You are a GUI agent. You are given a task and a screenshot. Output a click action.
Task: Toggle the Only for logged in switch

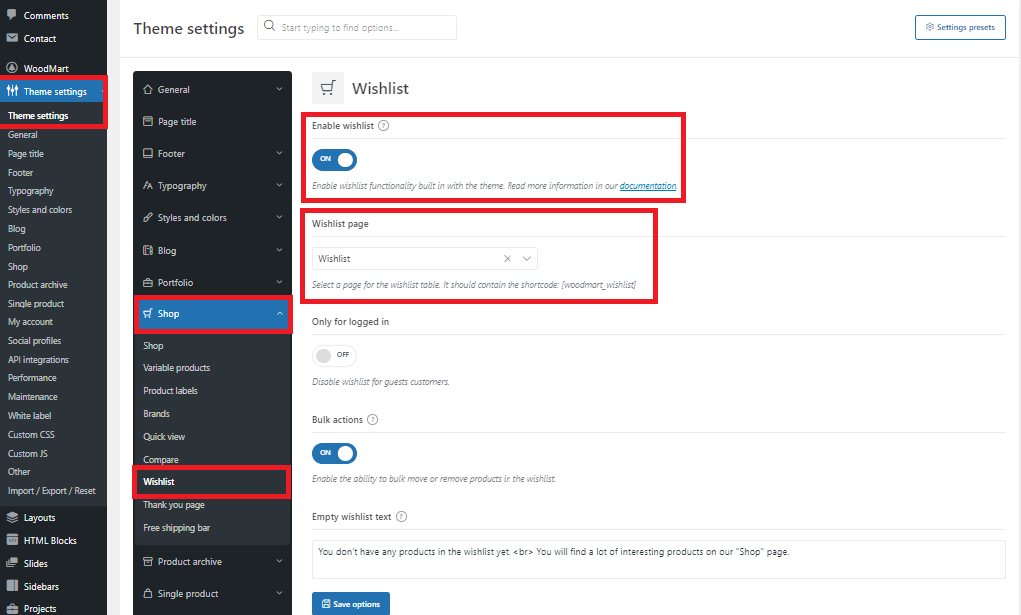[334, 355]
